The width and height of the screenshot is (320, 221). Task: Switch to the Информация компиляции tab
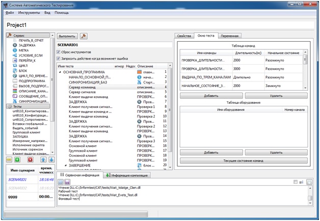127,175
